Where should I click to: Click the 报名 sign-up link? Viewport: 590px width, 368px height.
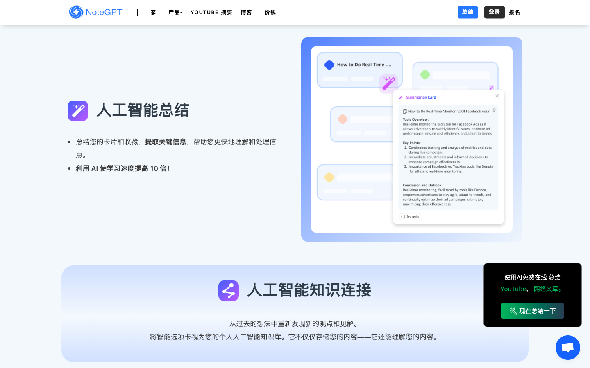point(514,12)
